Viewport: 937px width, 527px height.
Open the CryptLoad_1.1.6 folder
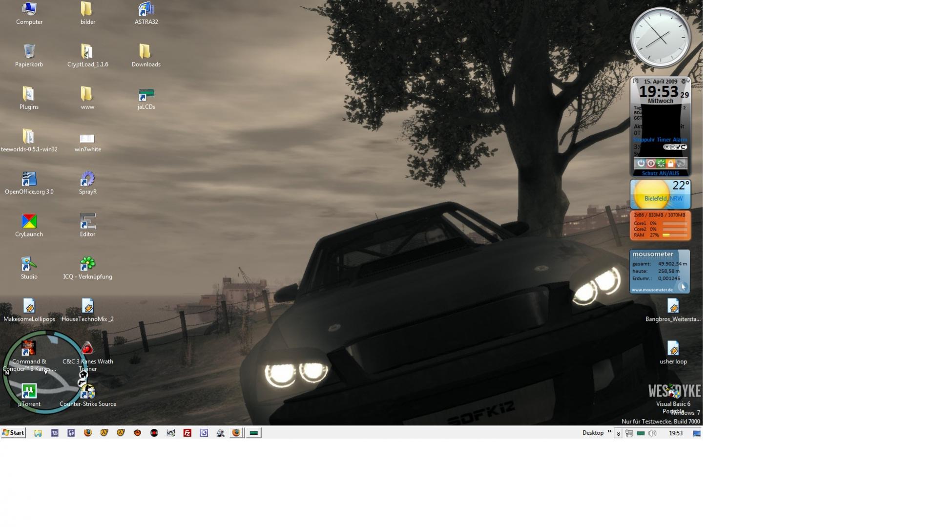point(87,55)
